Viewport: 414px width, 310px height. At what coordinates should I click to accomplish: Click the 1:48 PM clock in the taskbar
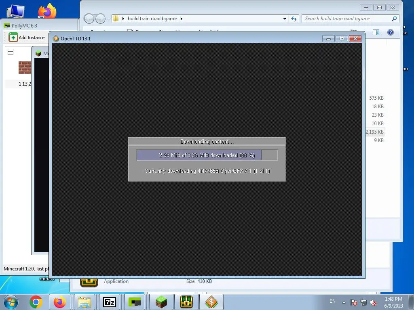(x=393, y=299)
